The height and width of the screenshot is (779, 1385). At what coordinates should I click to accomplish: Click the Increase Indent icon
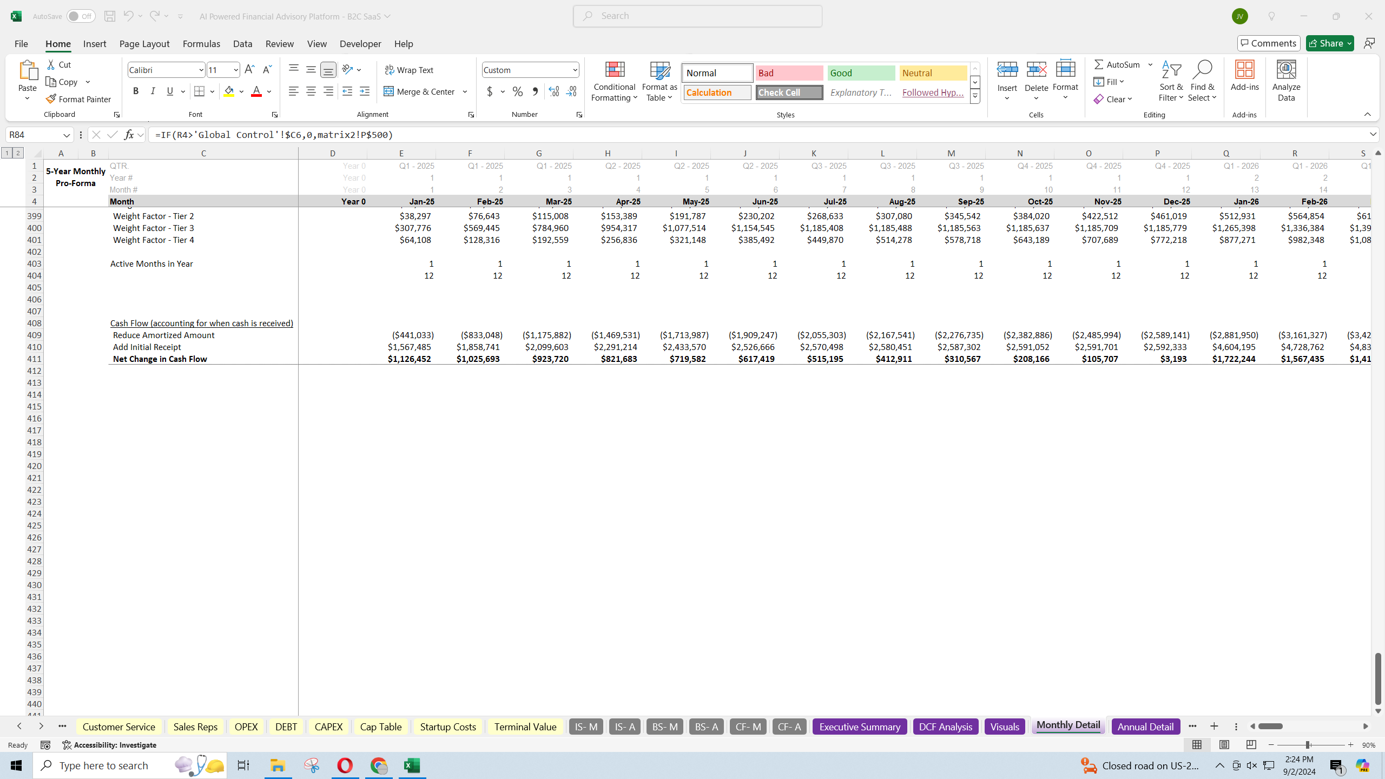coord(365,91)
